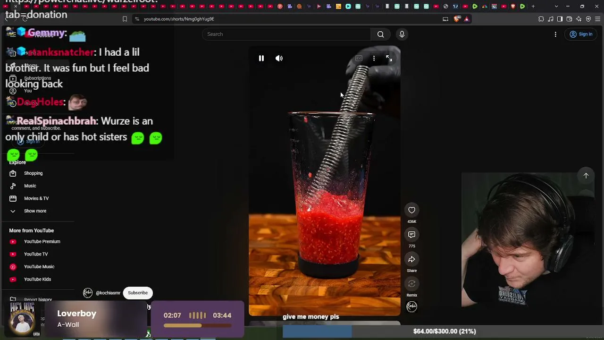Sign in to YouTube from the header
The image size is (604, 340).
(581, 34)
